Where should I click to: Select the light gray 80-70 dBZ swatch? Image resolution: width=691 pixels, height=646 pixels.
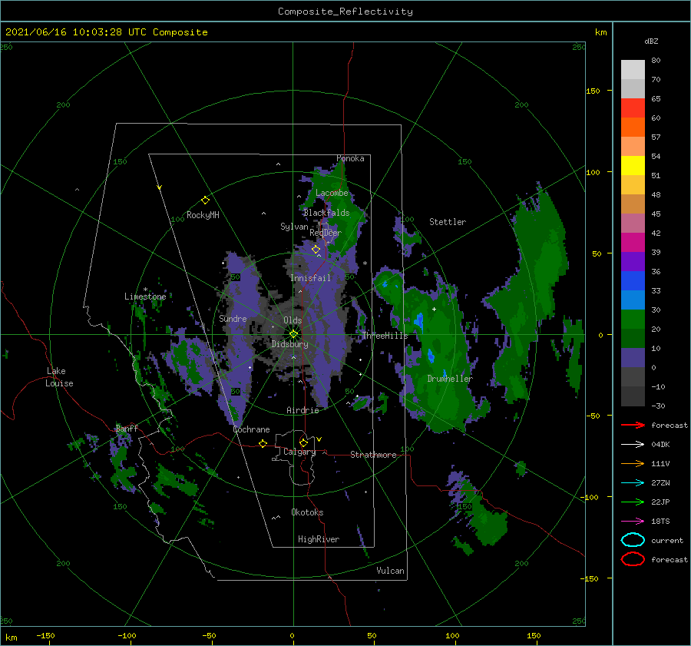(x=633, y=70)
